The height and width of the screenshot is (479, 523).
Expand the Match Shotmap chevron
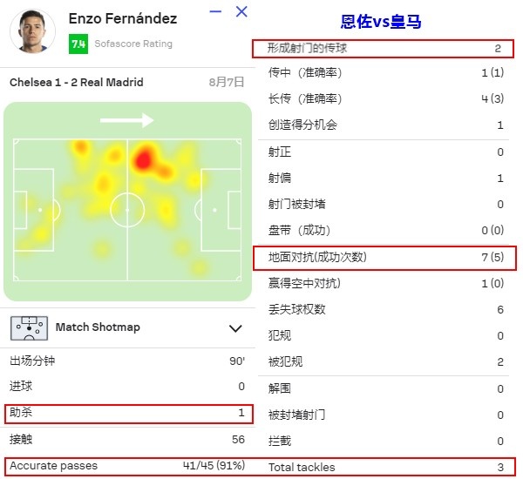tap(235, 328)
